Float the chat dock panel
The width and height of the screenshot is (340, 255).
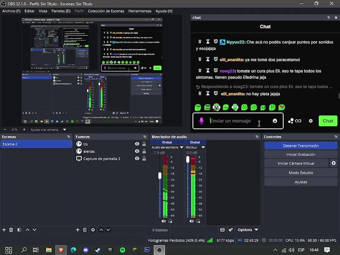click(x=329, y=18)
